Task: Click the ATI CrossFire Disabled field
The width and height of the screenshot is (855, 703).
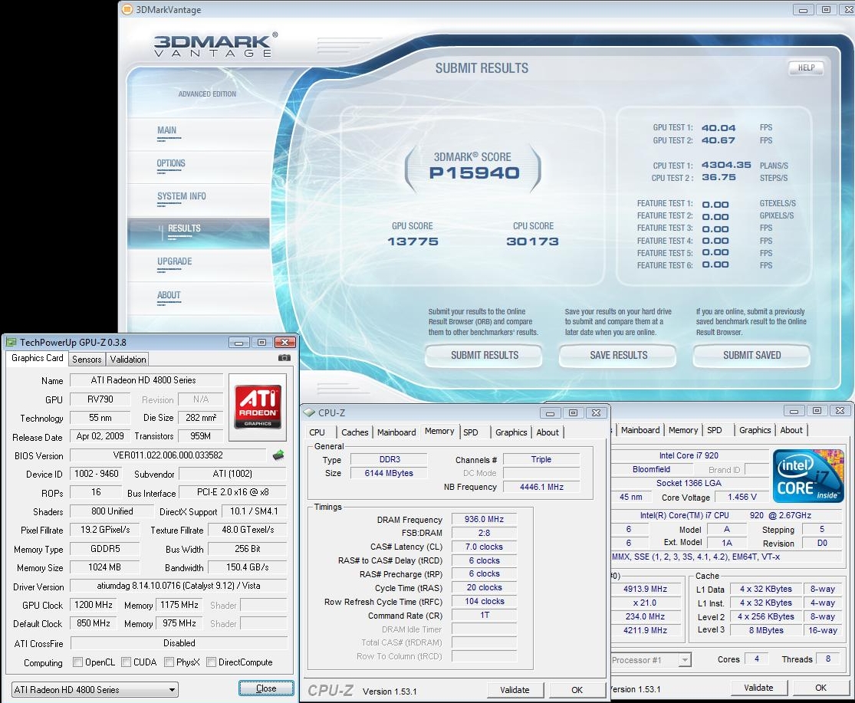Action: click(x=179, y=643)
